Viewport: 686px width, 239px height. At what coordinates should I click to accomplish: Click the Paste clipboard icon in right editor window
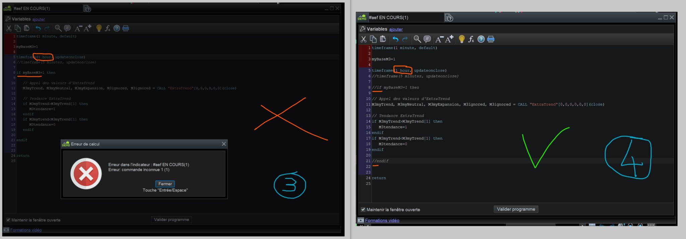click(383, 39)
